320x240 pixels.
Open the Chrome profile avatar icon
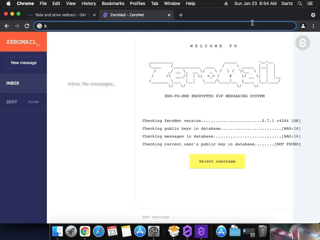(303, 26)
